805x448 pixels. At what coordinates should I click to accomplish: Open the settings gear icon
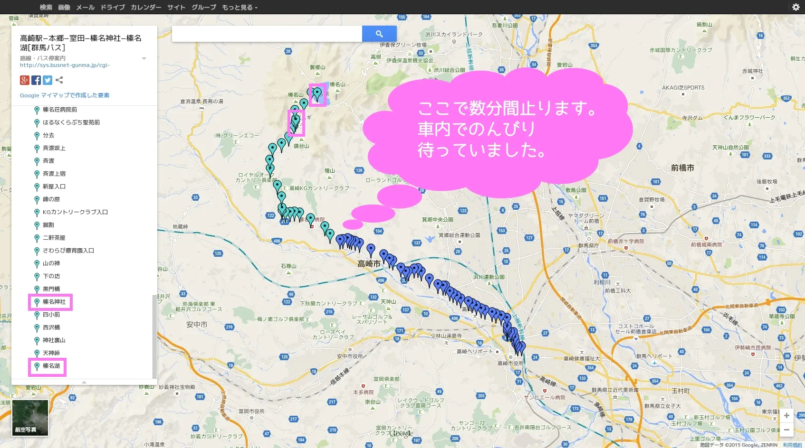click(x=796, y=7)
